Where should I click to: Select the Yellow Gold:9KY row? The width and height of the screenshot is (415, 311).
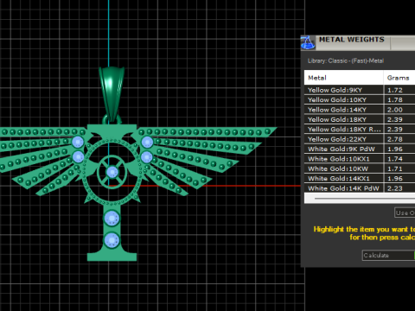click(x=360, y=90)
